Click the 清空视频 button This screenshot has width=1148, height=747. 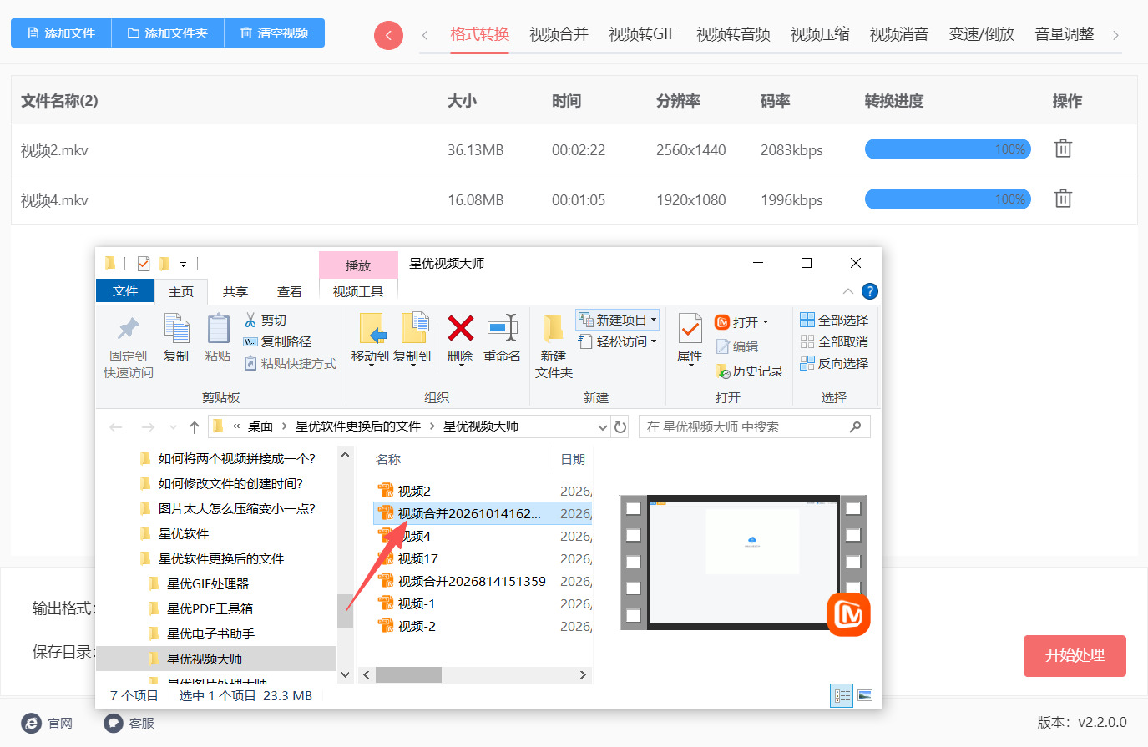(275, 33)
